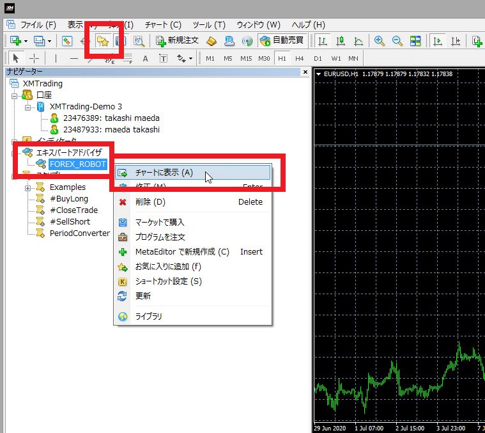Choose チャートに表示 (A) in context menu

[x=192, y=173]
